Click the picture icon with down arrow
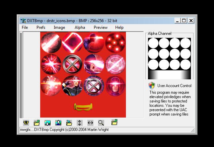The width and height of the screenshot is (214, 147). [x=48, y=123]
